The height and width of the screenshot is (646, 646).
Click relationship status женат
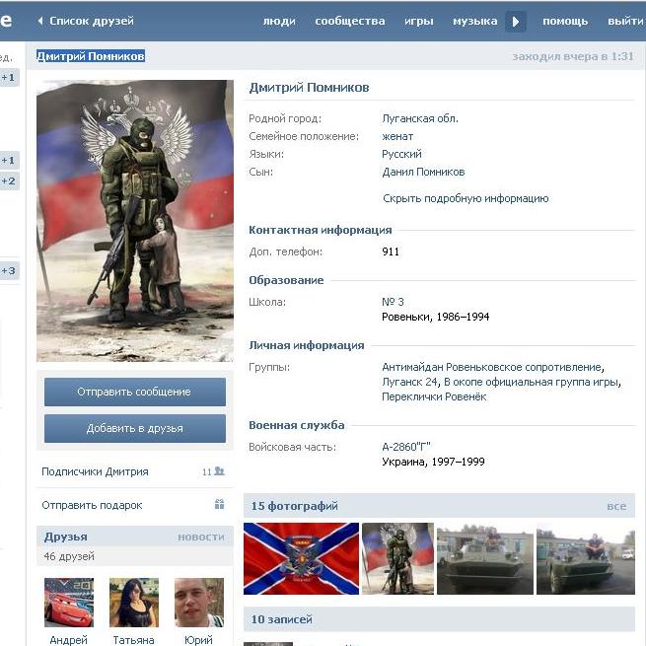(397, 136)
